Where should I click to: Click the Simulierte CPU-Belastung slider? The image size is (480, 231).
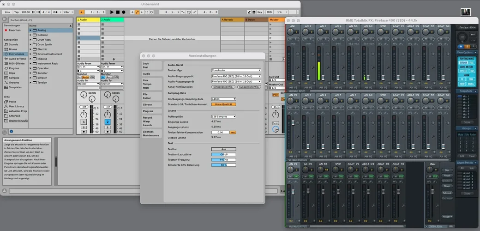tap(223, 165)
